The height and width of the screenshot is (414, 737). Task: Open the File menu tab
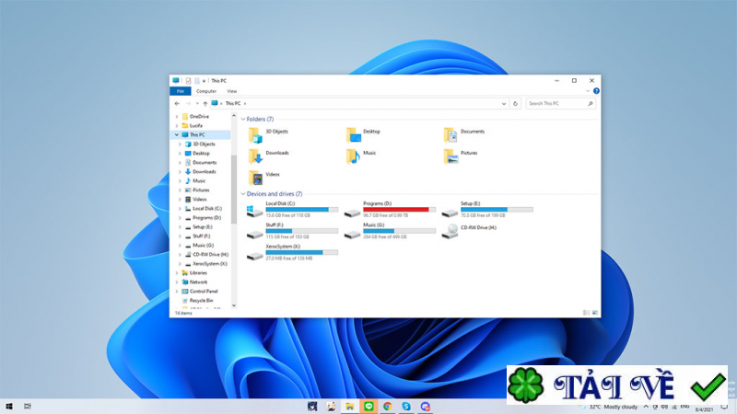pos(180,91)
